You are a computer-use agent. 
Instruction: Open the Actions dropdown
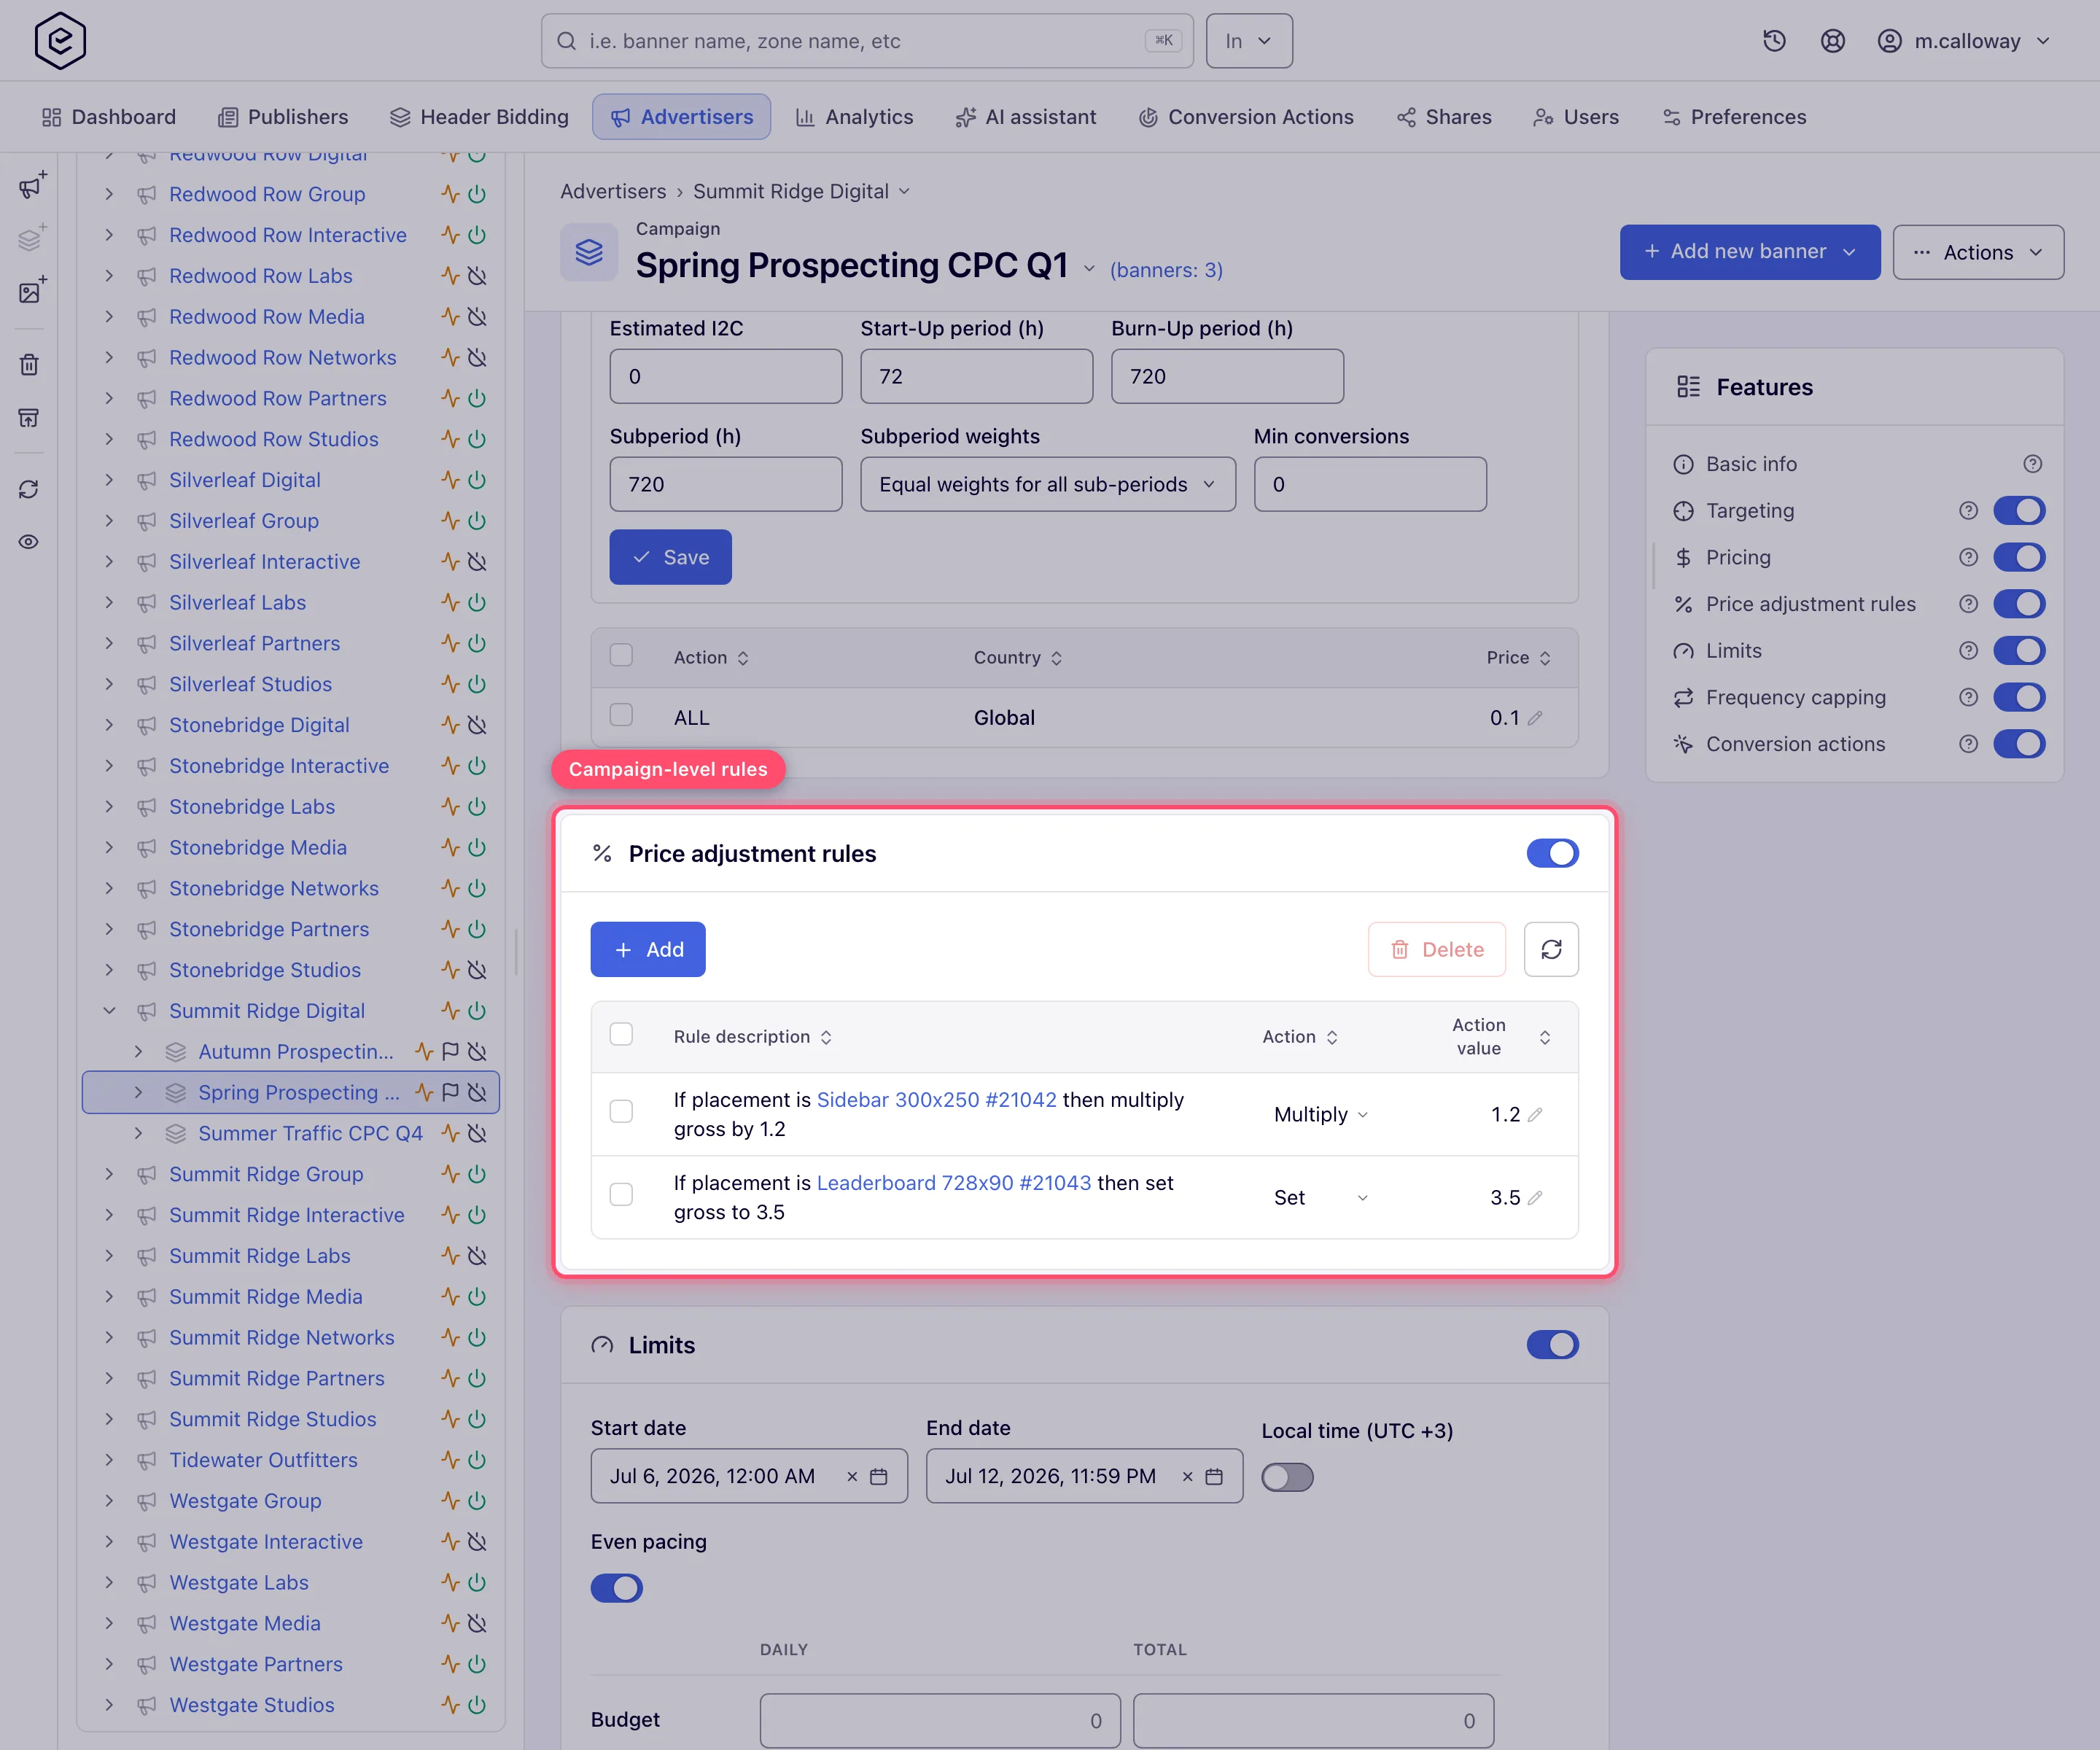1978,252
